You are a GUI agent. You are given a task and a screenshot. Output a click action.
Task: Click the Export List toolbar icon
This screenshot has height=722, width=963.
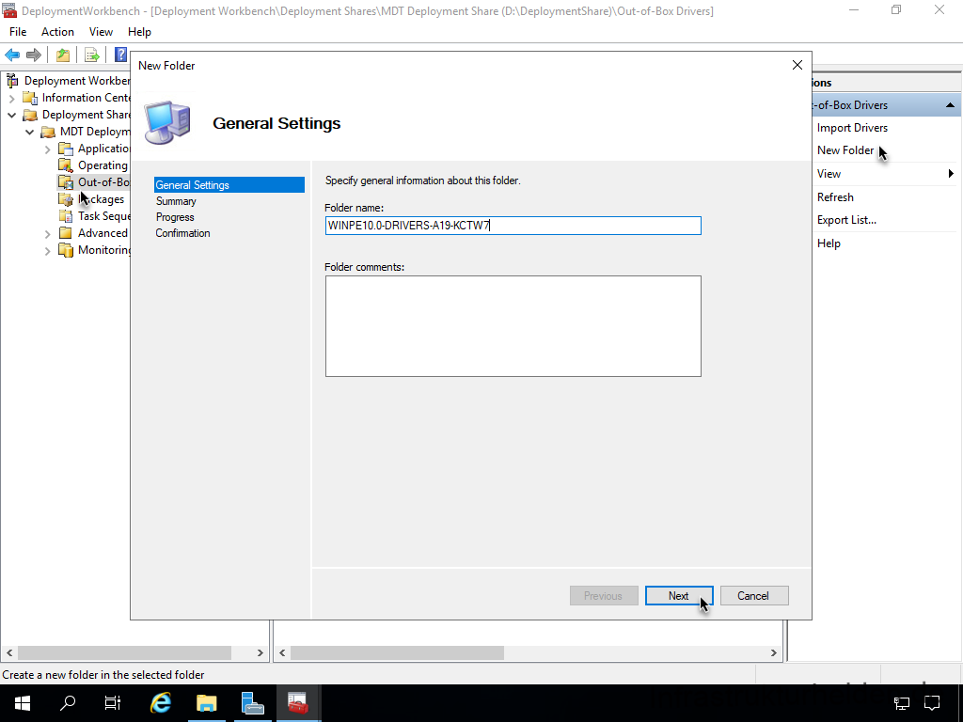click(x=92, y=55)
